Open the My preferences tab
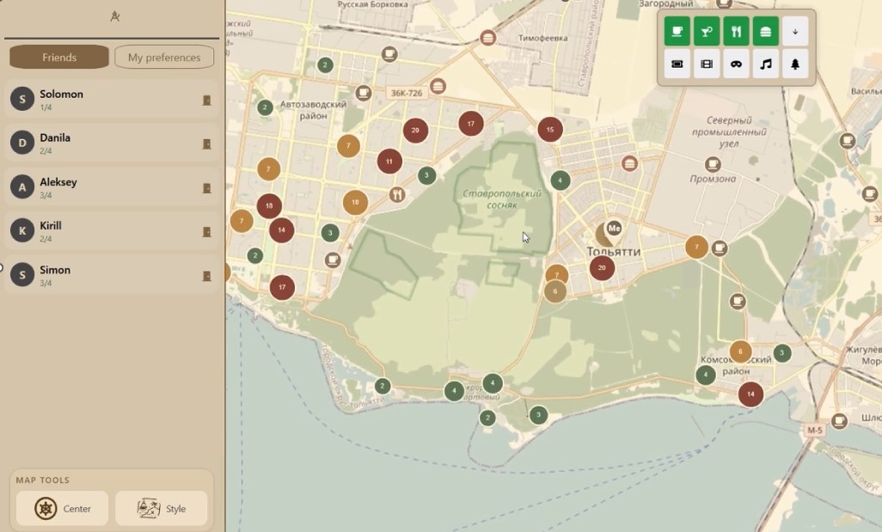Screen dimensions: 882x532 point(164,57)
